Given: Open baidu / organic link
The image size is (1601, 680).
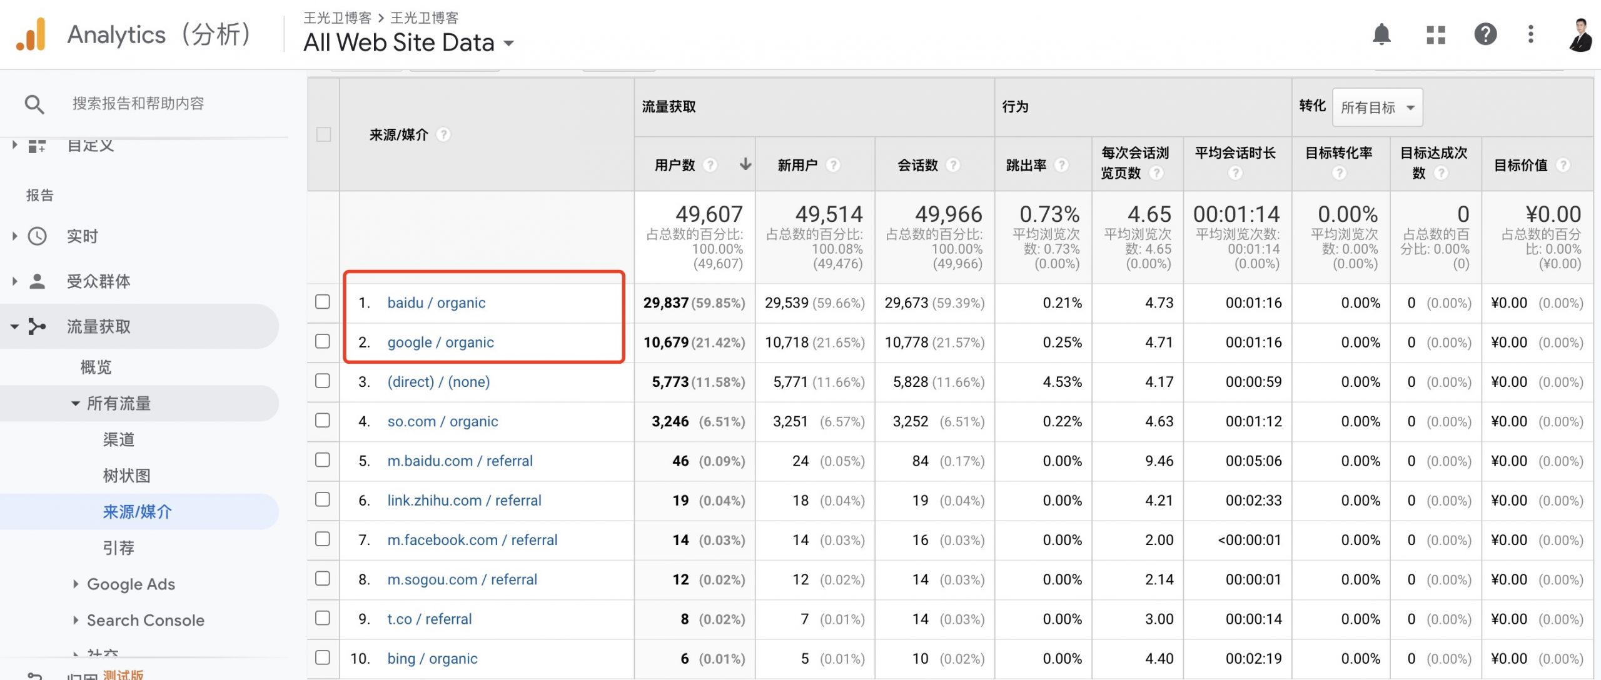Looking at the screenshot, I should (435, 301).
